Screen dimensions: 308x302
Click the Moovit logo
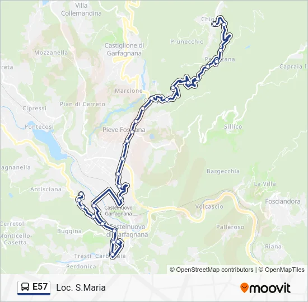(x=265, y=288)
